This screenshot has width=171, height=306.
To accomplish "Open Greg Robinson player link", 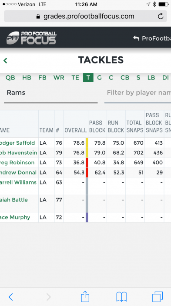I will coord(17,163).
